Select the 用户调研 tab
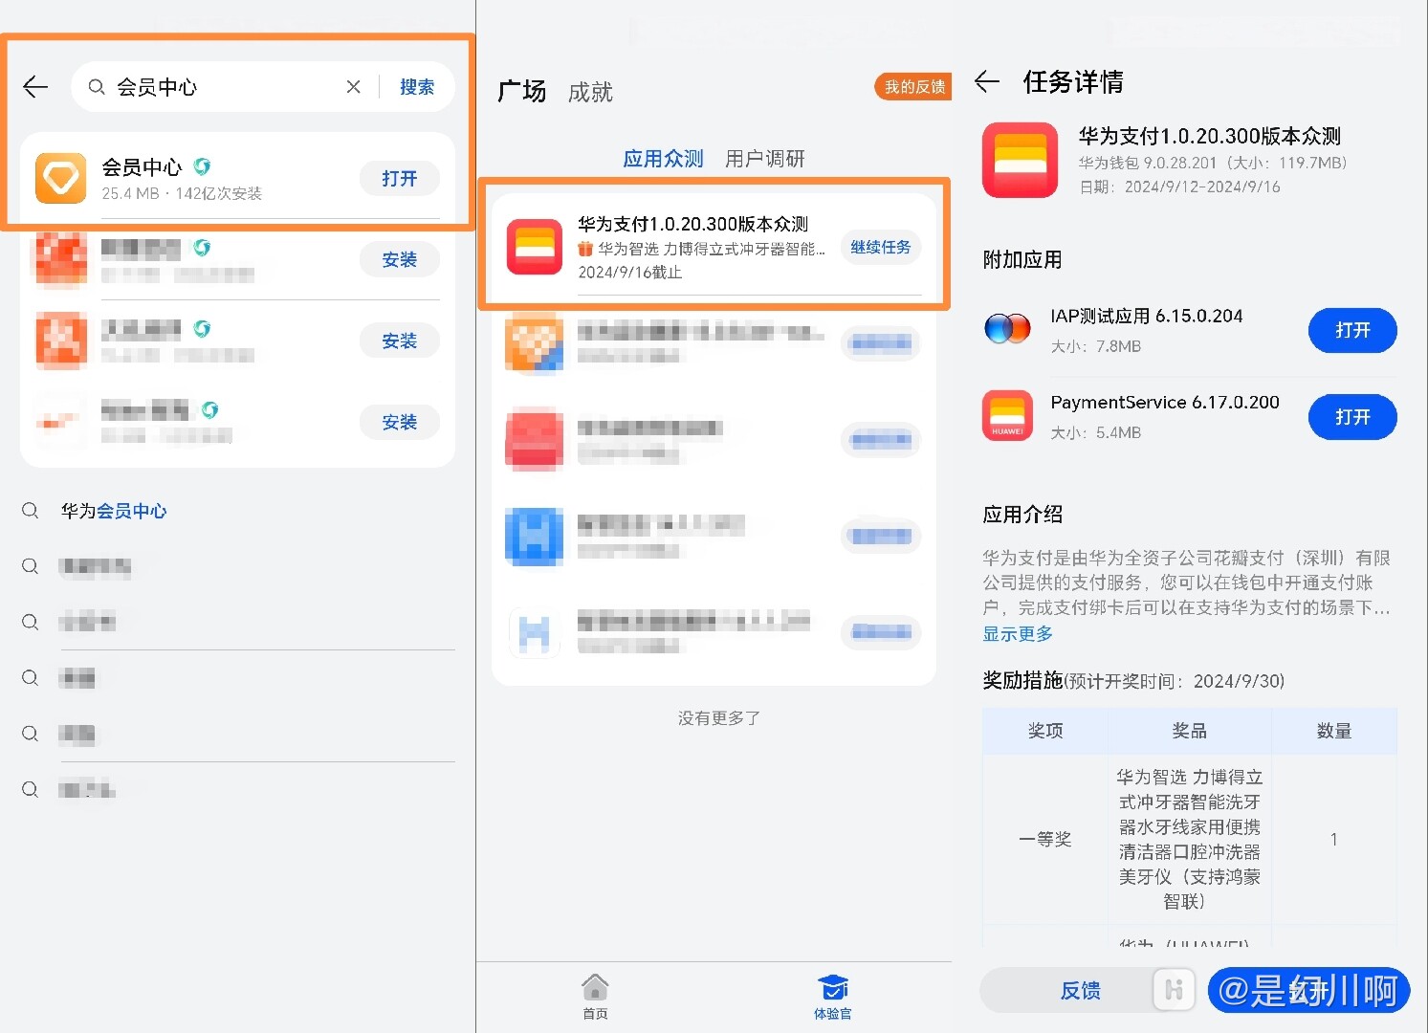This screenshot has height=1033, width=1428. [x=765, y=159]
